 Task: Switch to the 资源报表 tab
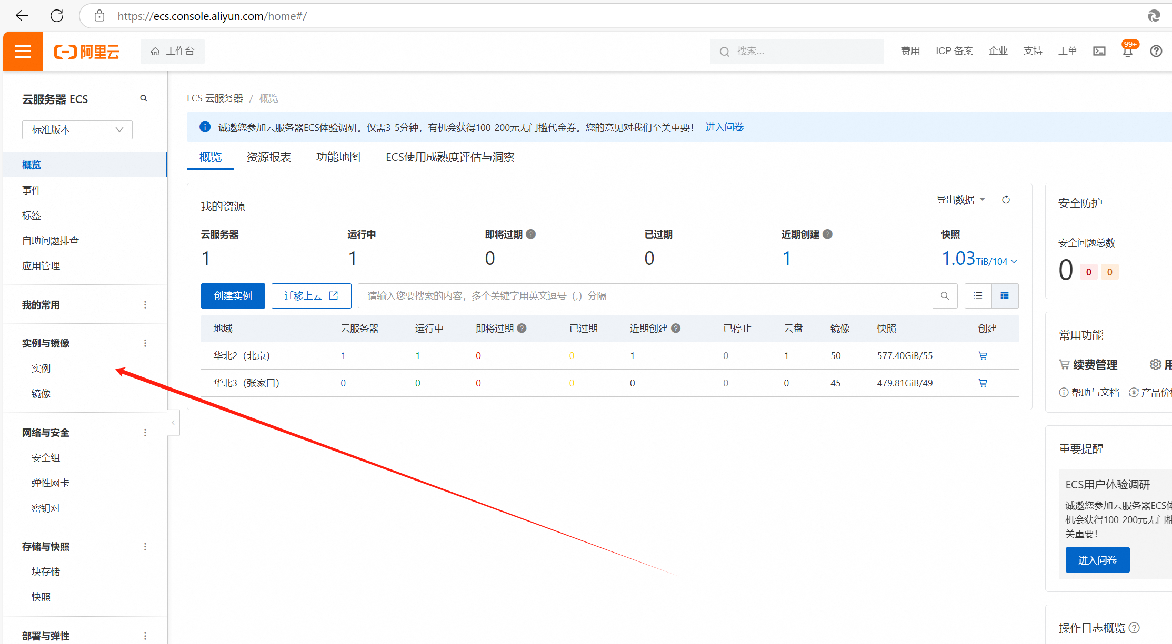click(268, 157)
